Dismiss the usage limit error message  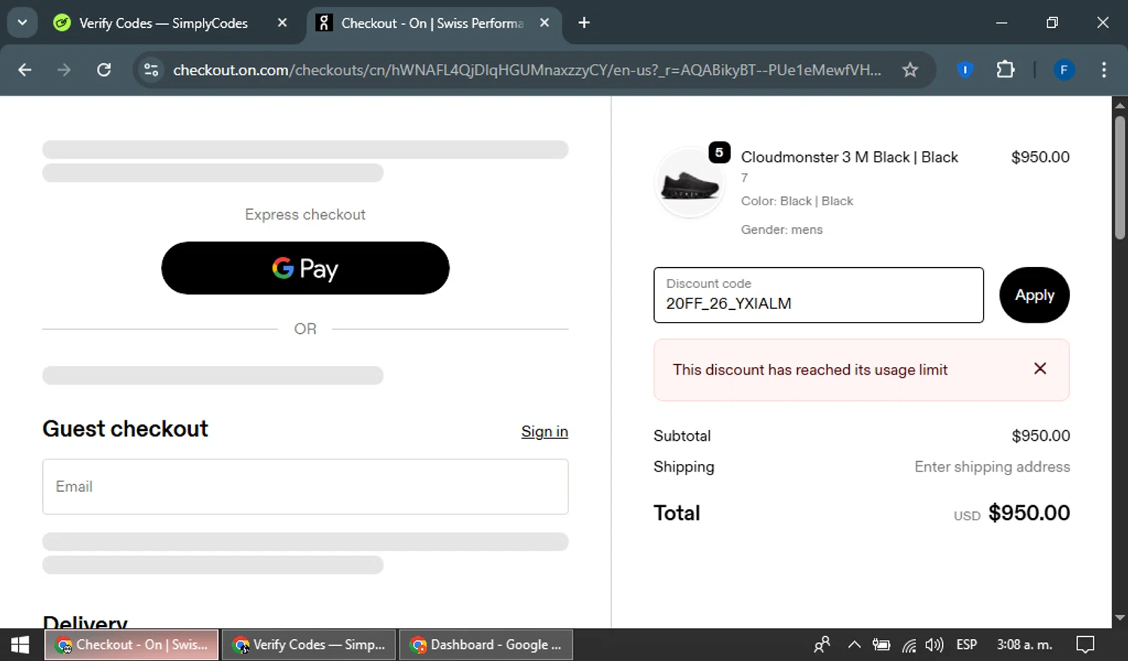[x=1040, y=368]
